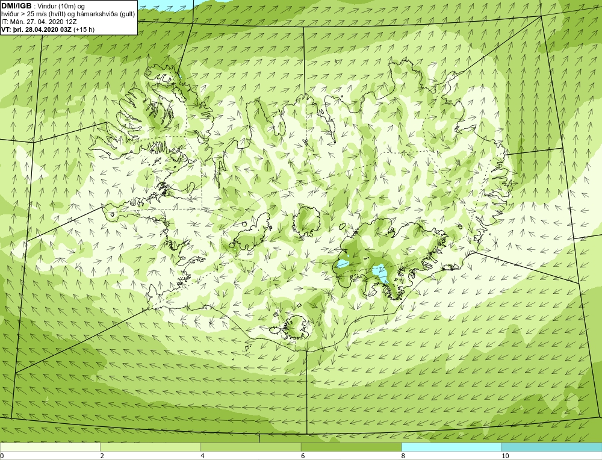Click the legend scale label '2'
The height and width of the screenshot is (460, 602).
(102, 456)
